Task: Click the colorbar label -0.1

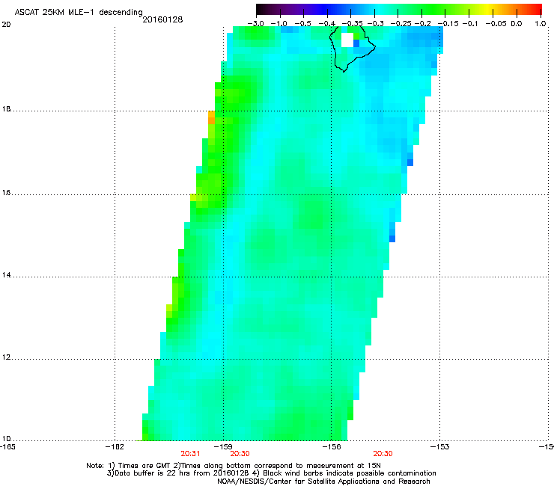Action: (x=470, y=24)
